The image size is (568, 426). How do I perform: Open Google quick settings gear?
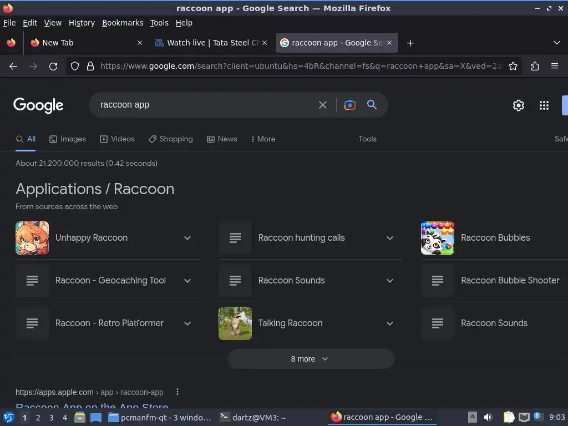pos(519,105)
